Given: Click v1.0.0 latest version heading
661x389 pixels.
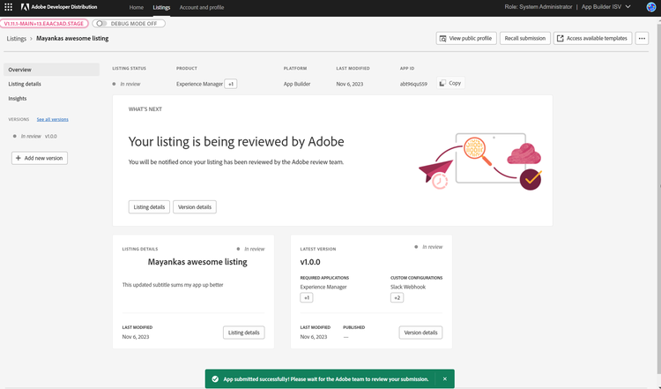Looking at the screenshot, I should click(x=310, y=262).
